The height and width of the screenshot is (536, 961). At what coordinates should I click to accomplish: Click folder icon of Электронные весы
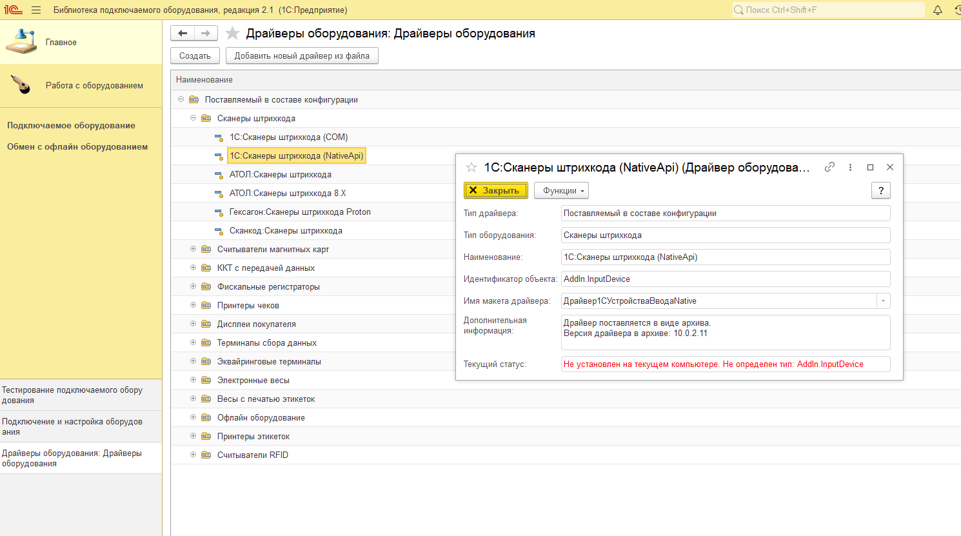pyautogui.click(x=206, y=380)
